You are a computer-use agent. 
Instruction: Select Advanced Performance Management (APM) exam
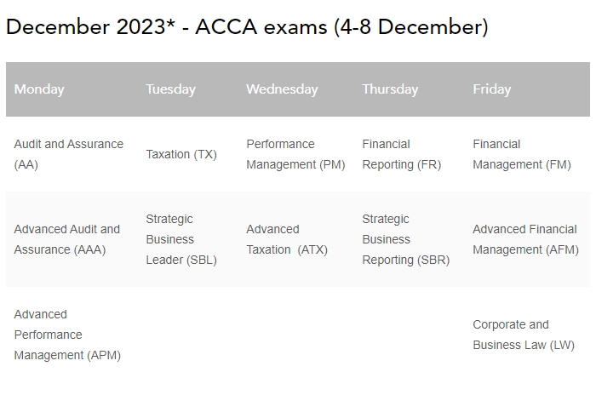click(x=67, y=335)
